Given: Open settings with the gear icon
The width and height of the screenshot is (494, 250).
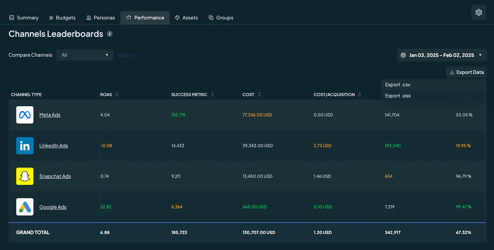Looking at the screenshot, I should pyautogui.click(x=479, y=12).
